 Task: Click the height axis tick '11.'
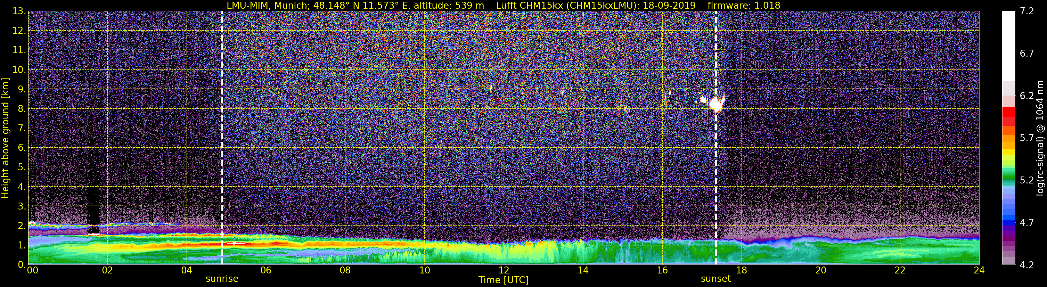coord(19,50)
